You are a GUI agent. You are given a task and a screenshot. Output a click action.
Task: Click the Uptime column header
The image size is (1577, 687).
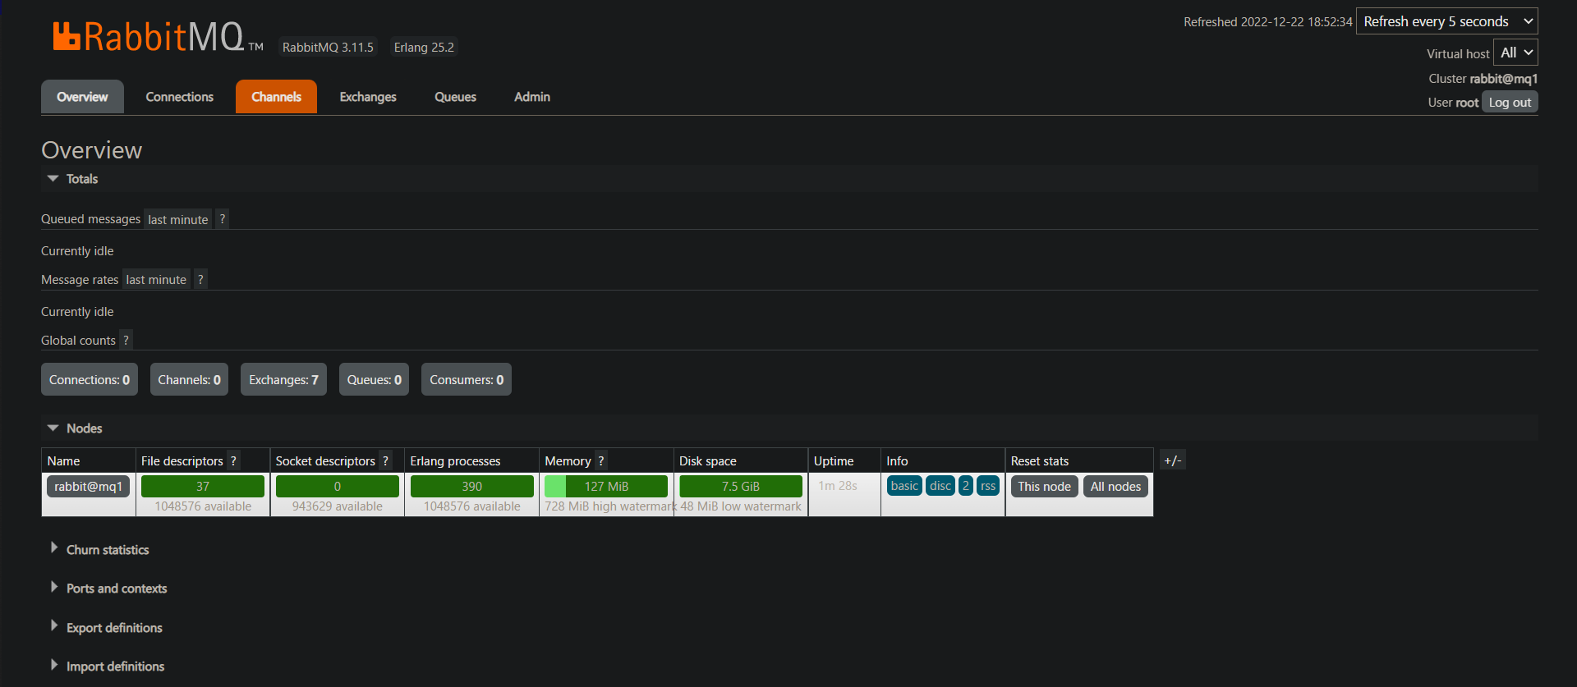pyautogui.click(x=834, y=460)
